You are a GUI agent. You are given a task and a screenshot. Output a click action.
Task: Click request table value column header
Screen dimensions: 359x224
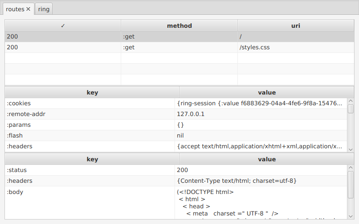[267, 92]
